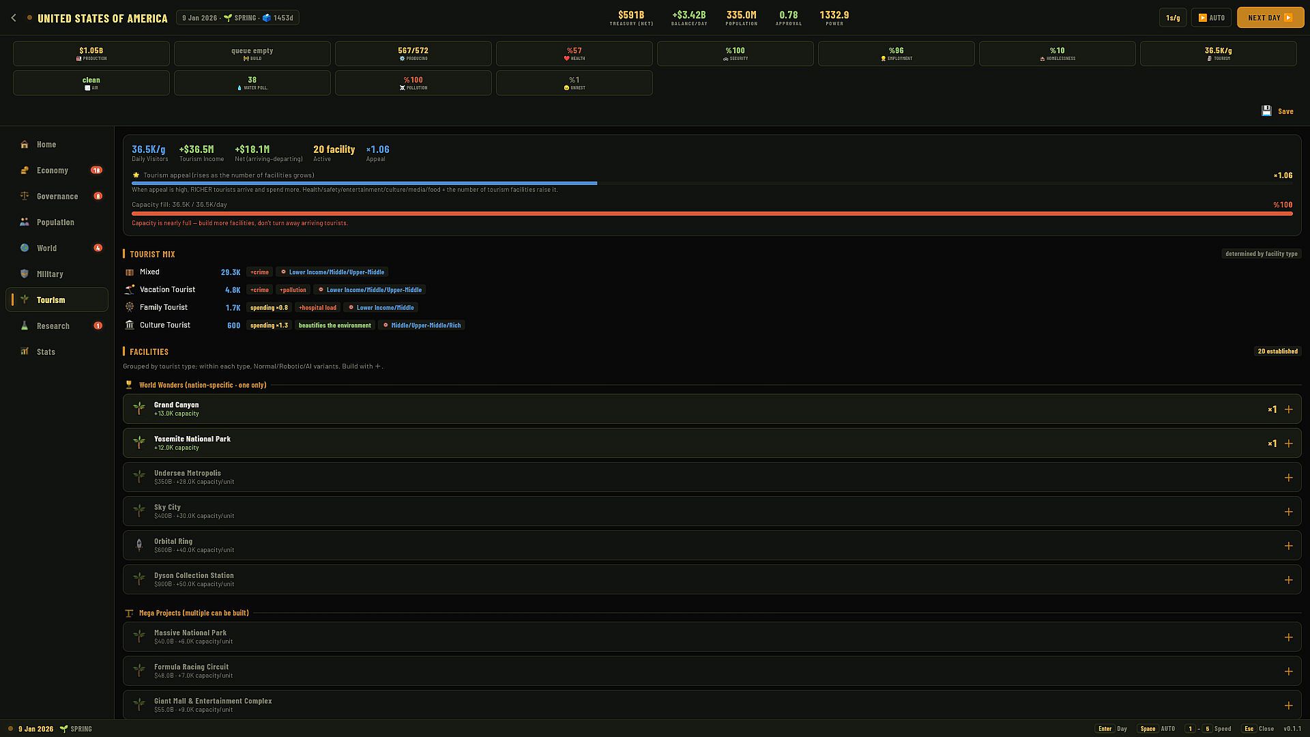Open the %100 security stat card
1310x737 pixels.
pyautogui.click(x=736, y=53)
